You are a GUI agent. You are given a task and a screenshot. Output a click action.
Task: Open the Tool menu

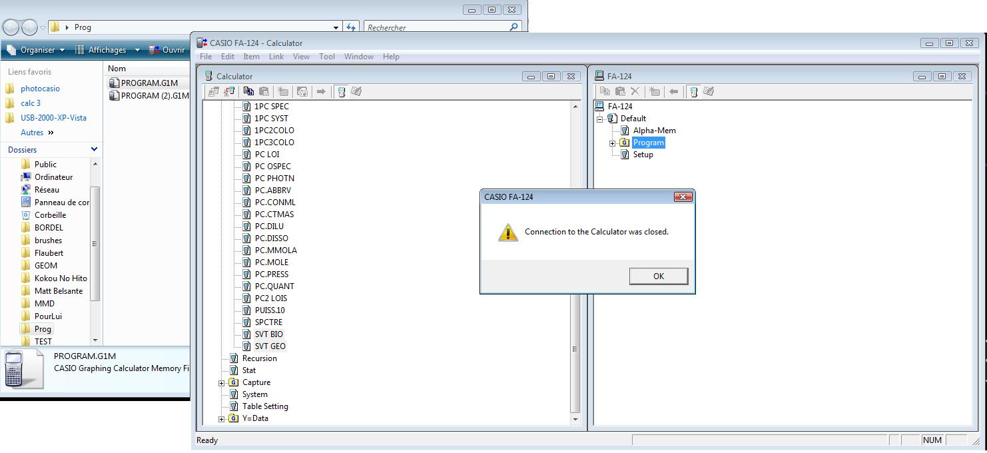(327, 57)
